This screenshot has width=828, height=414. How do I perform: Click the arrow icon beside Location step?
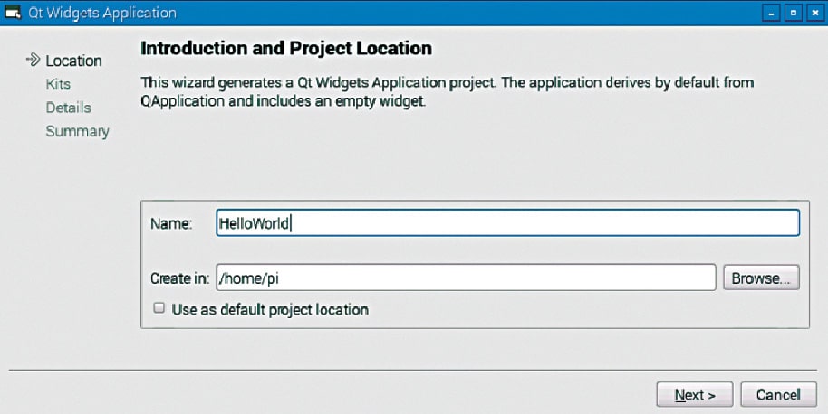[x=34, y=61]
